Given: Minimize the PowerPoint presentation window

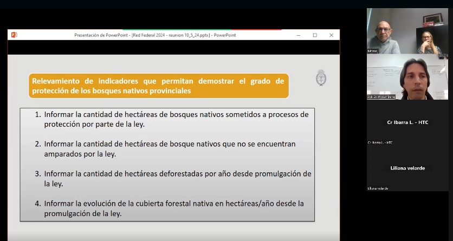Looking at the screenshot, I should 299,35.
